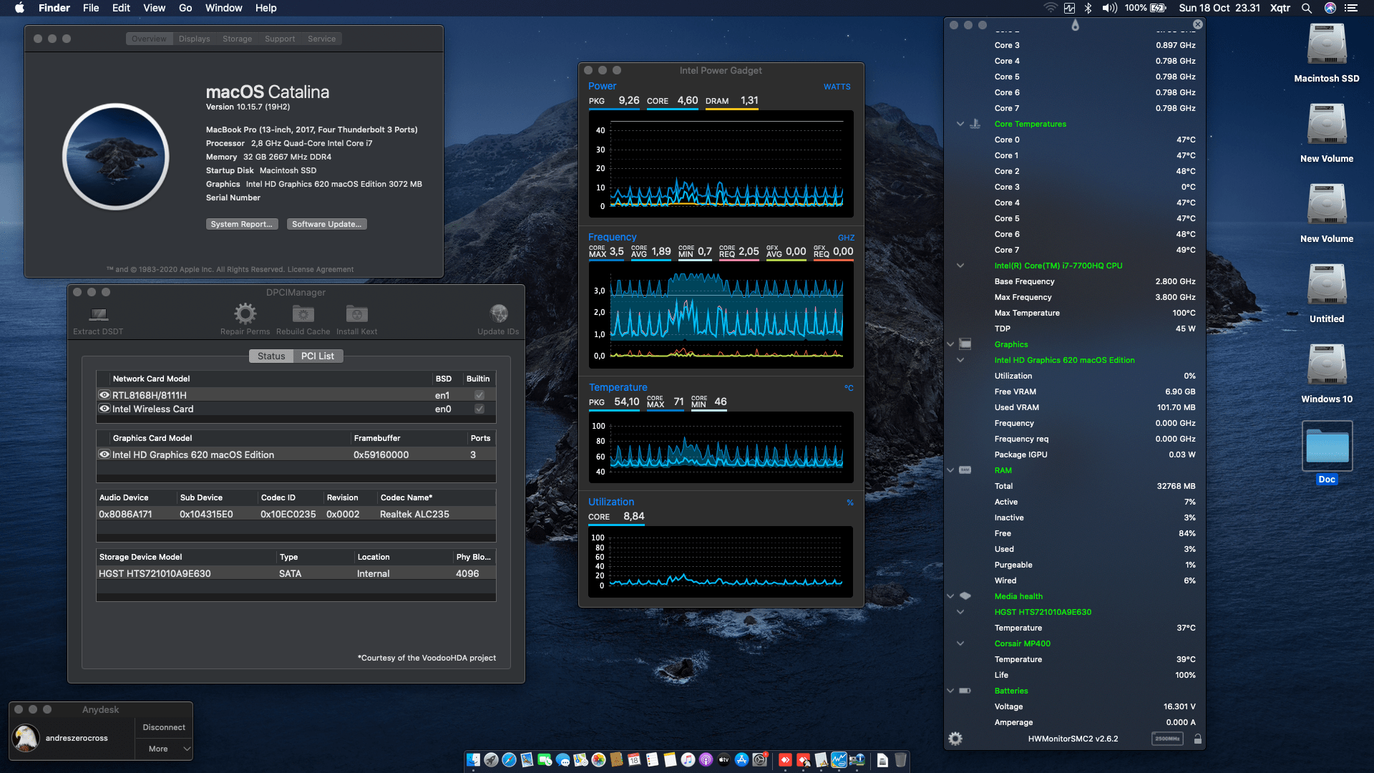Open System Preferences from the dock

[x=759, y=759]
